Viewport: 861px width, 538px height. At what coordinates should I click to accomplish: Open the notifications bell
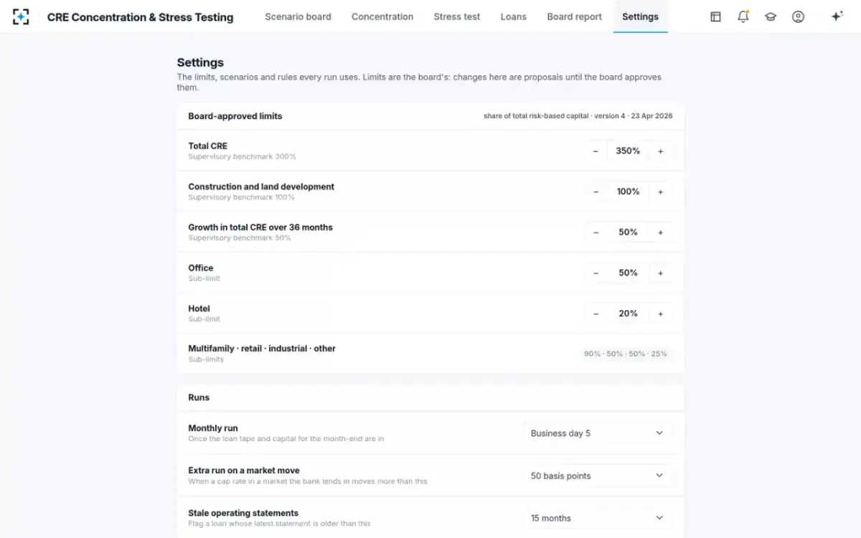[743, 16]
